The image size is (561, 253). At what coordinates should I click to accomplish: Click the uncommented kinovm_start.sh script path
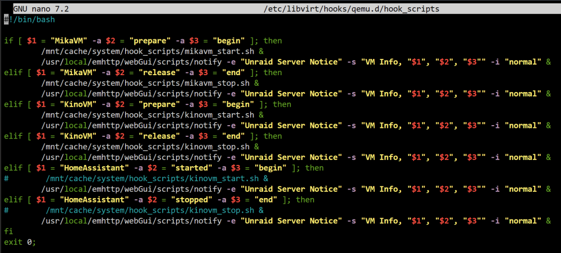(149, 115)
